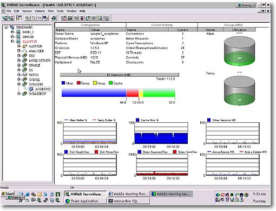Screen dimensions: 276x211
Task: Open the Edit menu
Action: point(16,11)
